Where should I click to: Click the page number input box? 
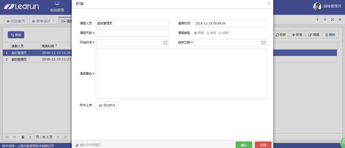(30, 137)
